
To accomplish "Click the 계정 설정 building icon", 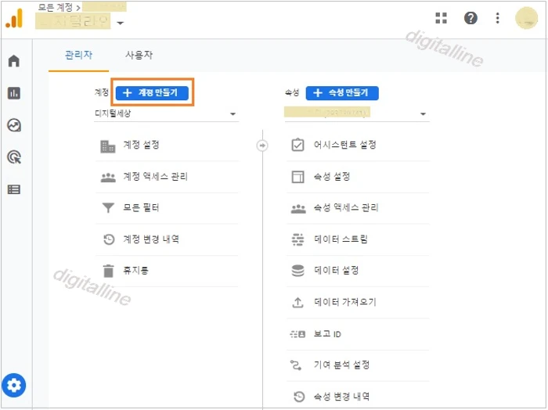I will 108,146.
